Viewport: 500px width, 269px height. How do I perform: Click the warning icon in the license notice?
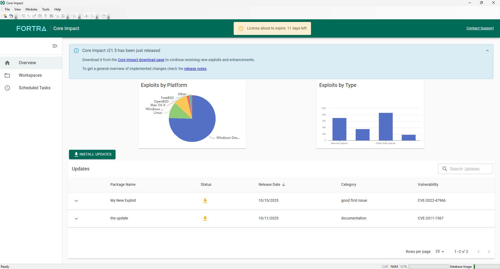[x=241, y=28]
